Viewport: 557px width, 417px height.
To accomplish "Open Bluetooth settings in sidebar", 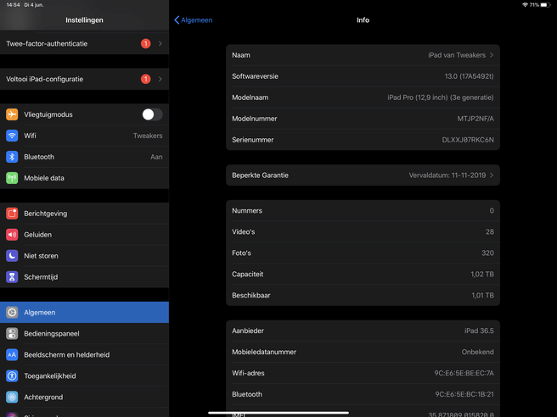I will tap(84, 157).
